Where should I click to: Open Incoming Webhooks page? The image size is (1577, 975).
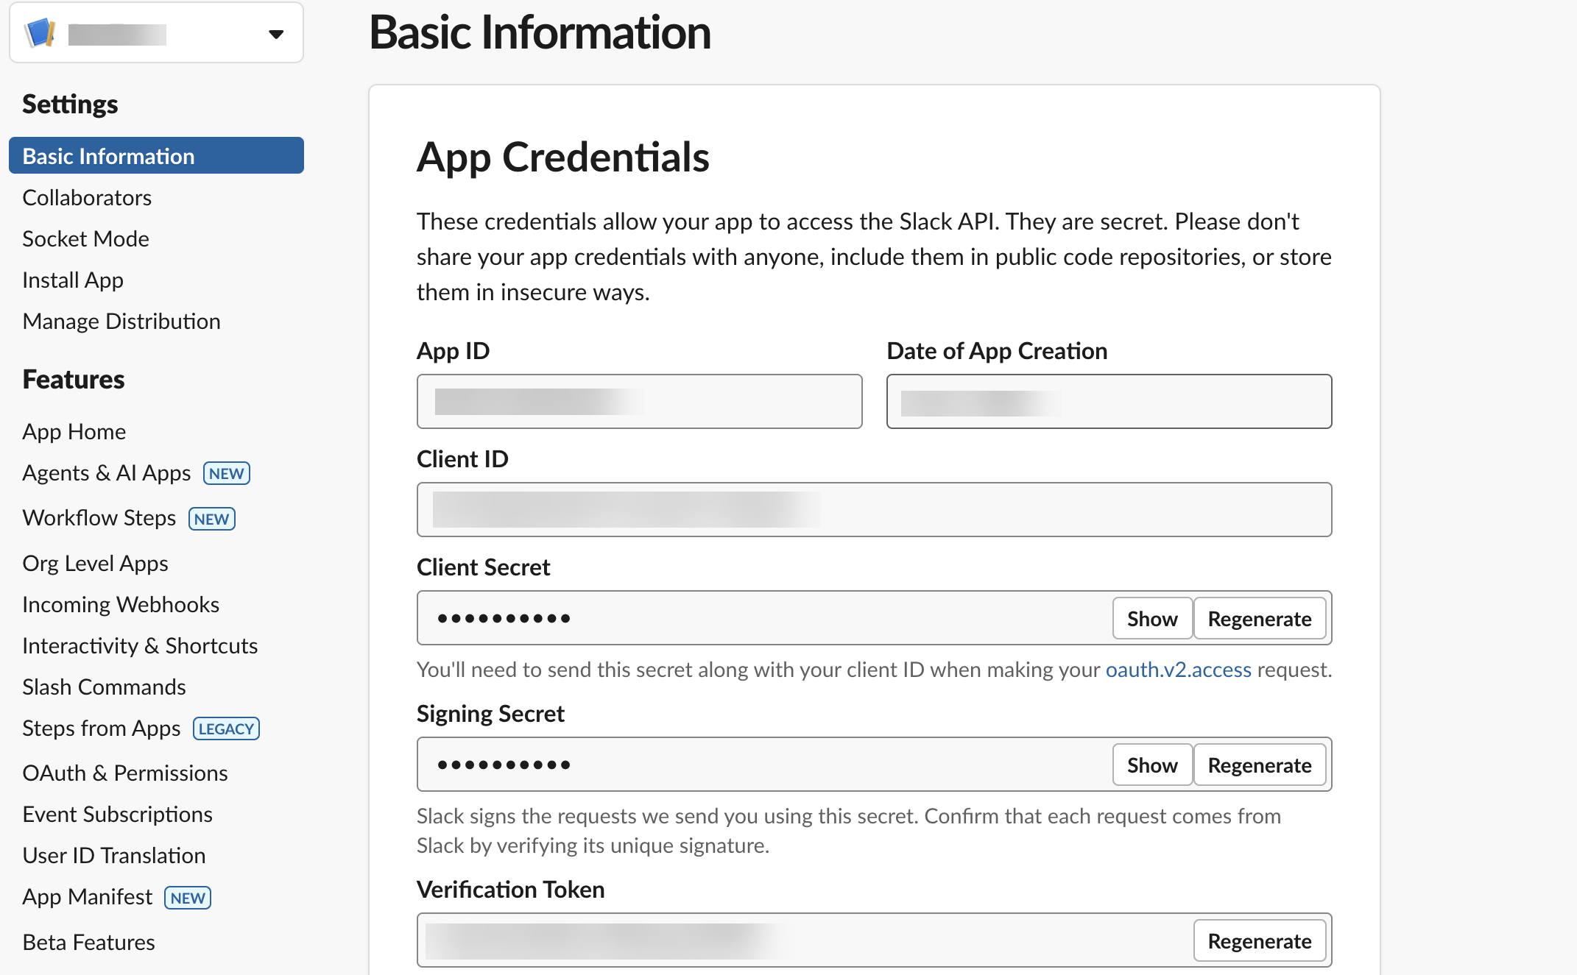point(121,604)
